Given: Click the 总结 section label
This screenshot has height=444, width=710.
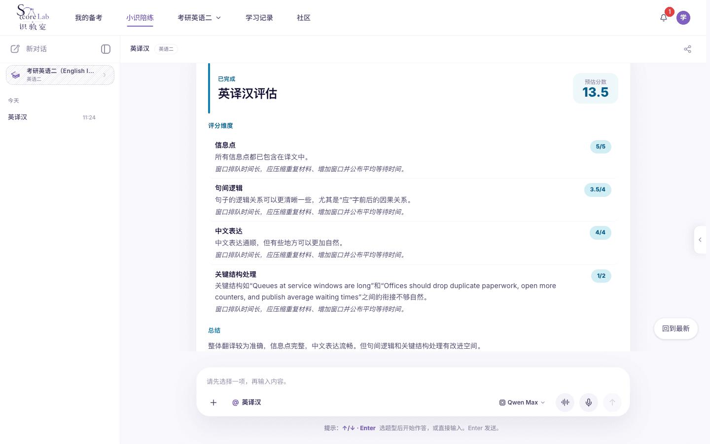Looking at the screenshot, I should pos(214,331).
